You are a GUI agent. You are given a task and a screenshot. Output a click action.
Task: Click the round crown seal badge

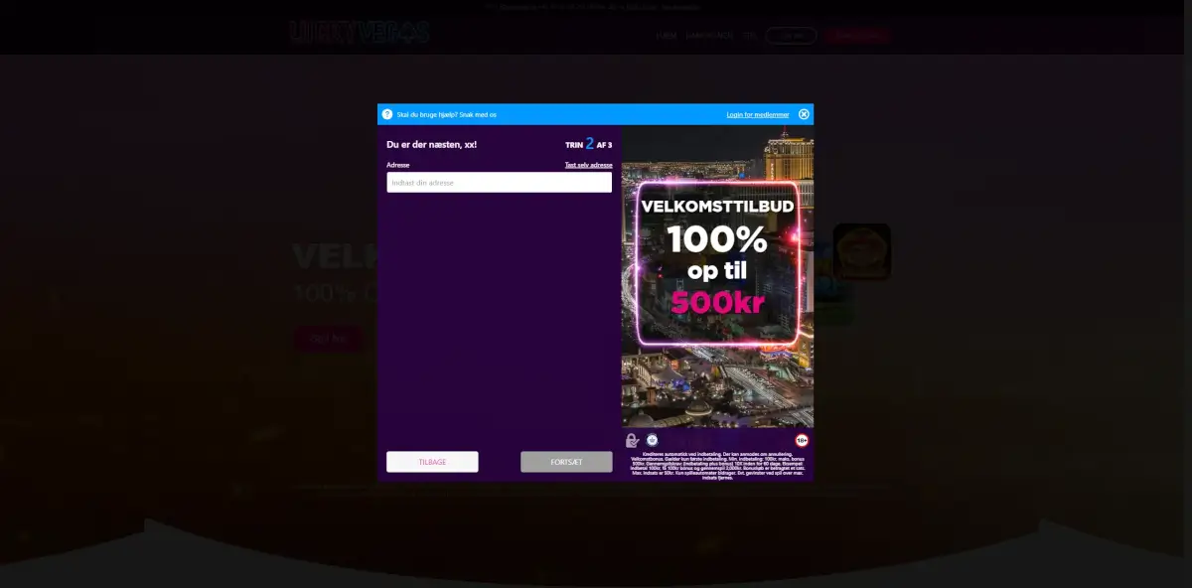(x=653, y=440)
